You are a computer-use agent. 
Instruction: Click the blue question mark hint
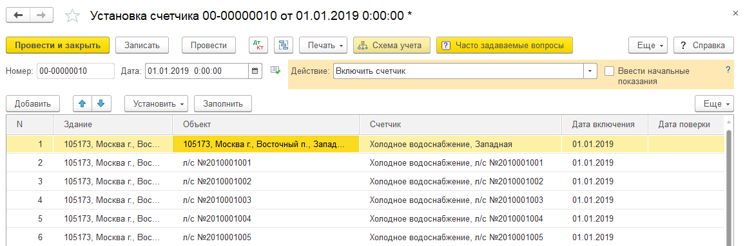(x=728, y=69)
